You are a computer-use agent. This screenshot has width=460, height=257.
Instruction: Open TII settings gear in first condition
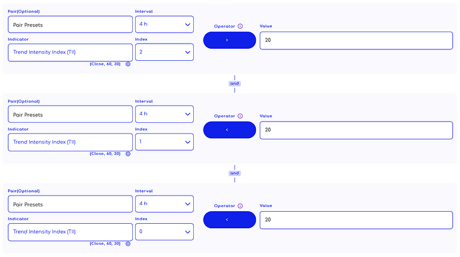[128, 64]
